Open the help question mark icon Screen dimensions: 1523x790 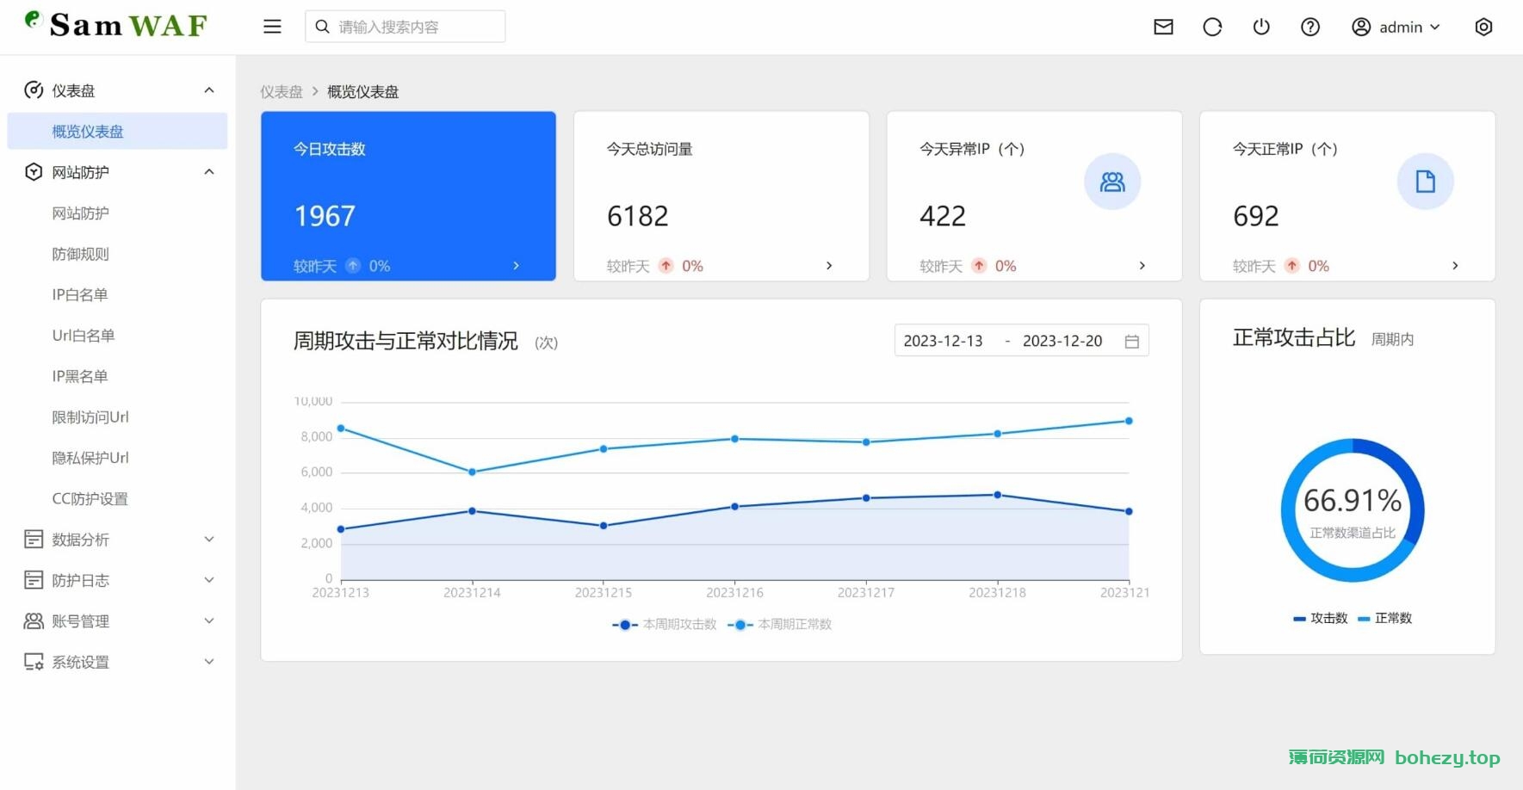1310,27
